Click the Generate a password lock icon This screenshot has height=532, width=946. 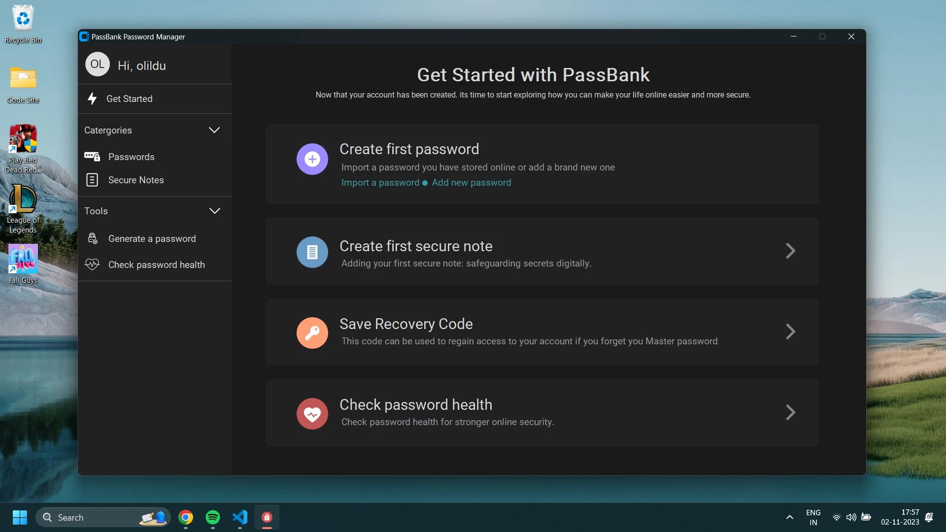(92, 238)
